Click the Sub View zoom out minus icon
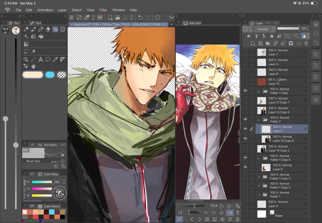The width and height of the screenshot is (322, 223). 221,206
